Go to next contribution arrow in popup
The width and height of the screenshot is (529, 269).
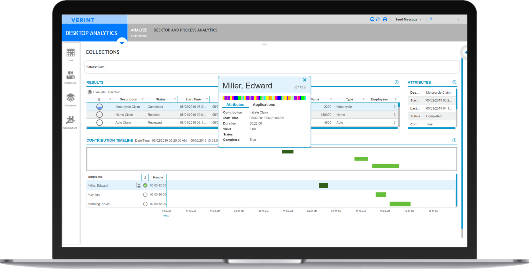[305, 88]
